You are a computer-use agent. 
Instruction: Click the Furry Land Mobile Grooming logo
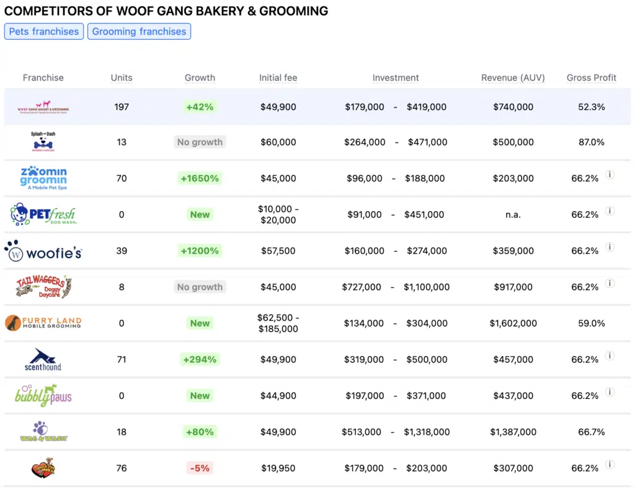click(x=43, y=323)
